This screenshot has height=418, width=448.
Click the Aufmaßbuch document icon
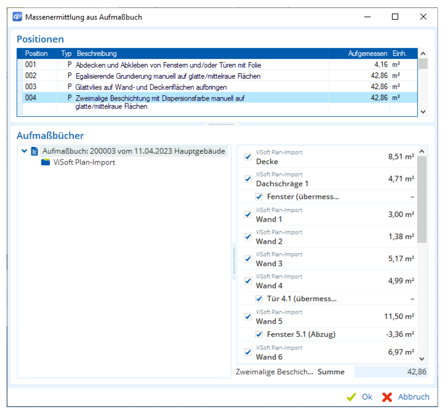[35, 151]
